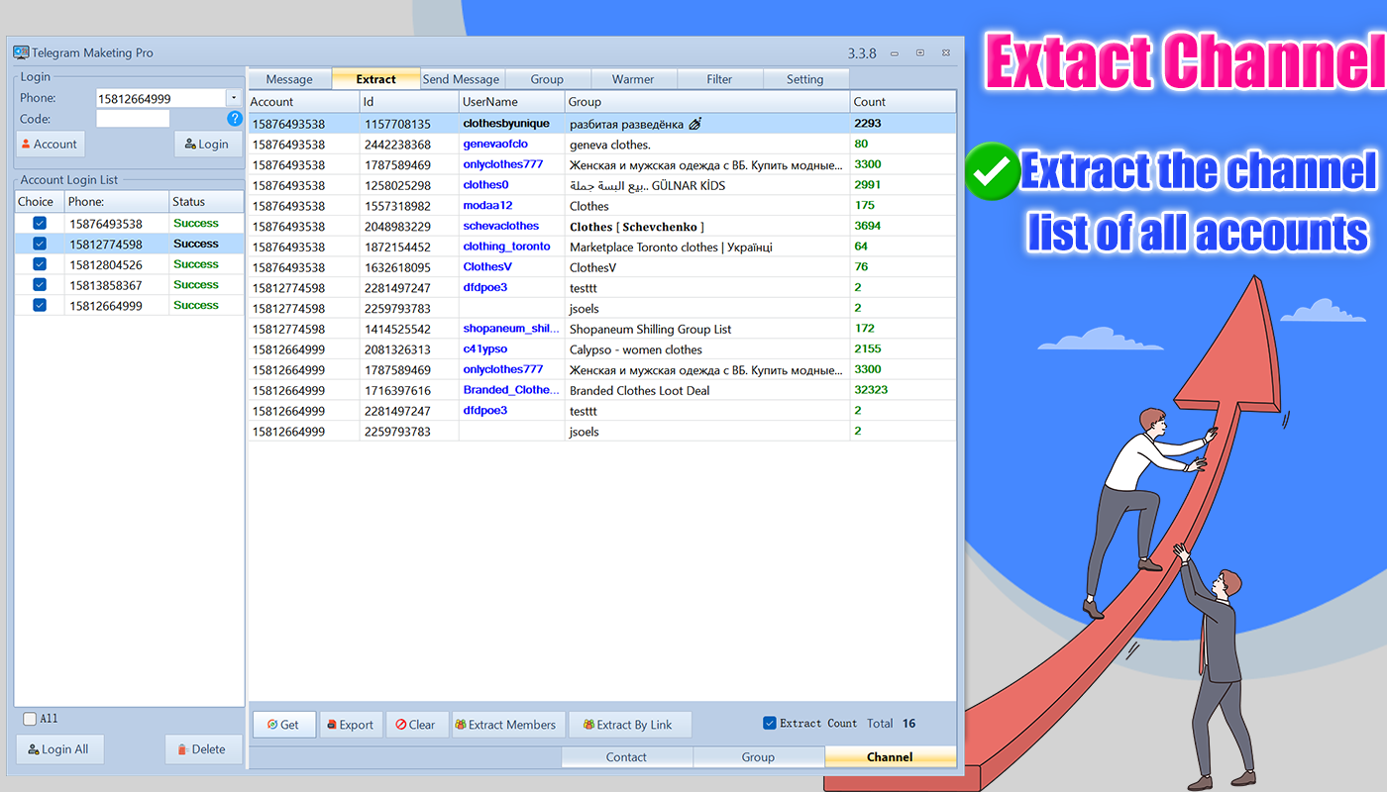Click the c41ypso username
The image size is (1387, 792).
pyautogui.click(x=485, y=349)
